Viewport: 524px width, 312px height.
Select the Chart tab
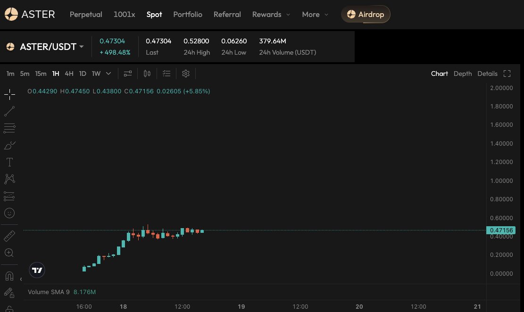[x=439, y=74]
